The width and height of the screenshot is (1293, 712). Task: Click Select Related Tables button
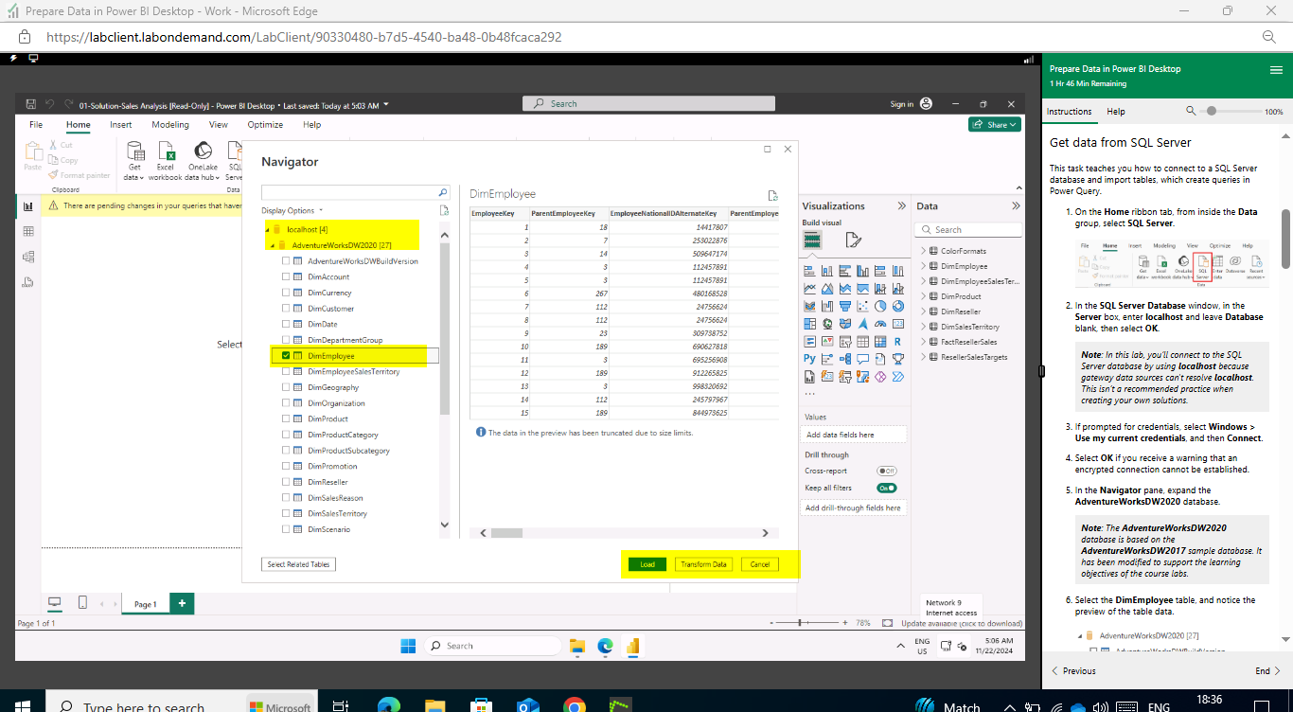tap(297, 564)
